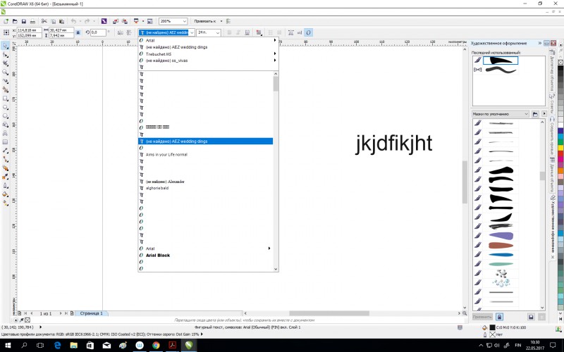
Task: Create a new document
Action: (x=6, y=21)
